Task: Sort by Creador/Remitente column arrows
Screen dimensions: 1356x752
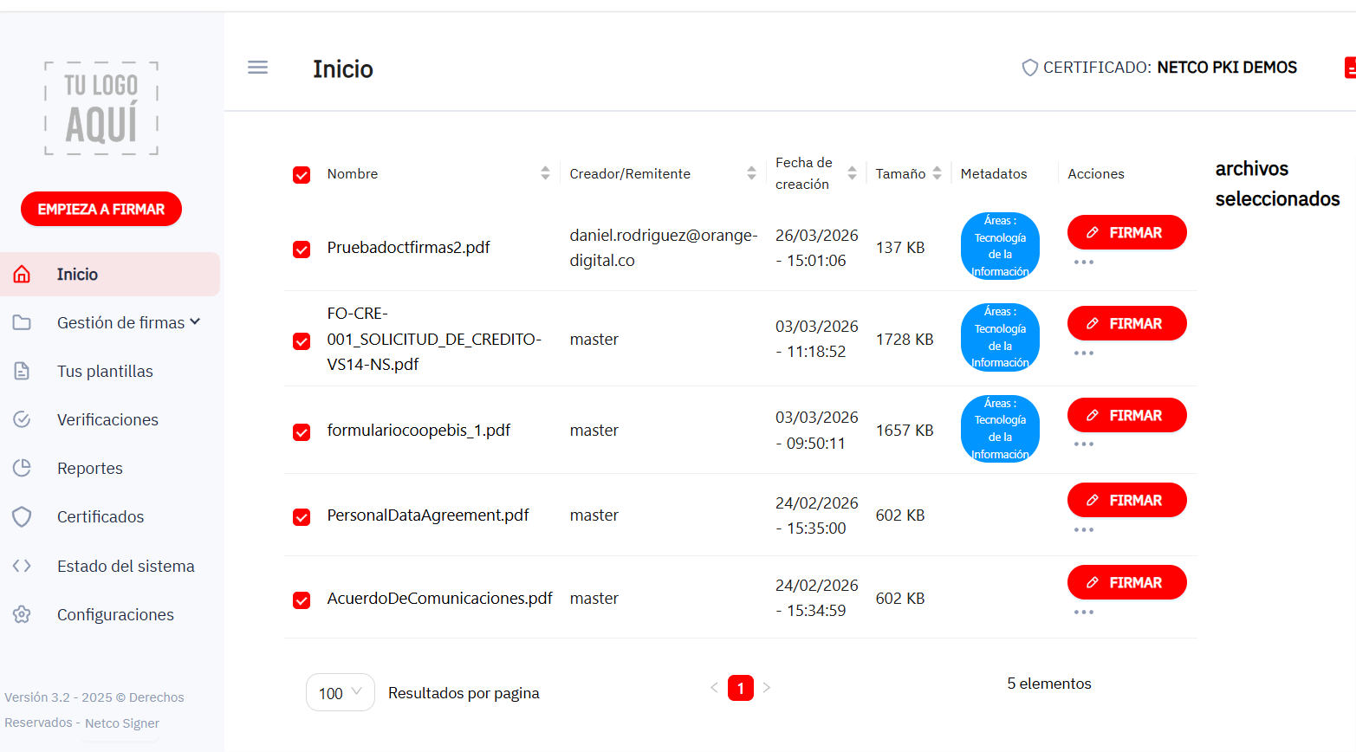Action: pyautogui.click(x=751, y=173)
